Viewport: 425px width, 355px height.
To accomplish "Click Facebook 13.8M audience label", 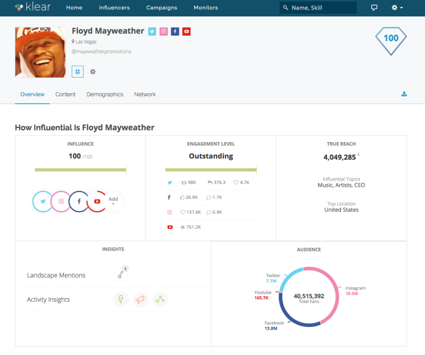I will [x=274, y=326].
